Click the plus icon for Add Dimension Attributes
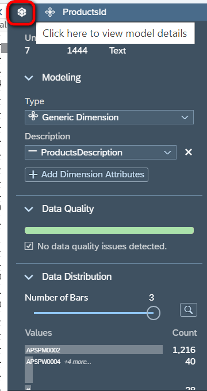 [x=33, y=174]
